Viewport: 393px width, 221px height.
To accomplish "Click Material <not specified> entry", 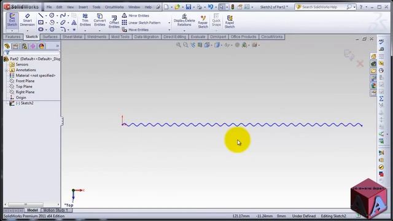I will pos(36,76).
